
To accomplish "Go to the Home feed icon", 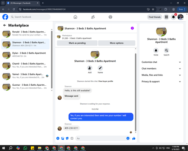I will point(75,17).
